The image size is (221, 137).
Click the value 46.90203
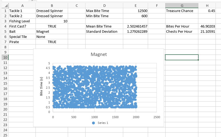click(207, 26)
